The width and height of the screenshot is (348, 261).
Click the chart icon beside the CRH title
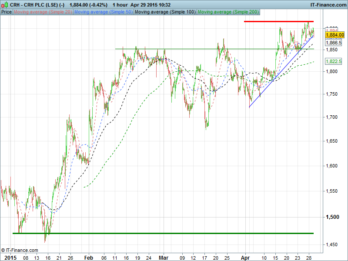pos(4,4)
